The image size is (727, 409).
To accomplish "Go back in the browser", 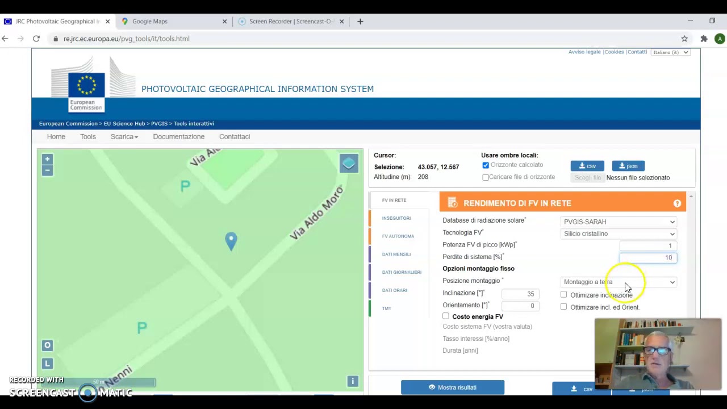I will click(5, 39).
